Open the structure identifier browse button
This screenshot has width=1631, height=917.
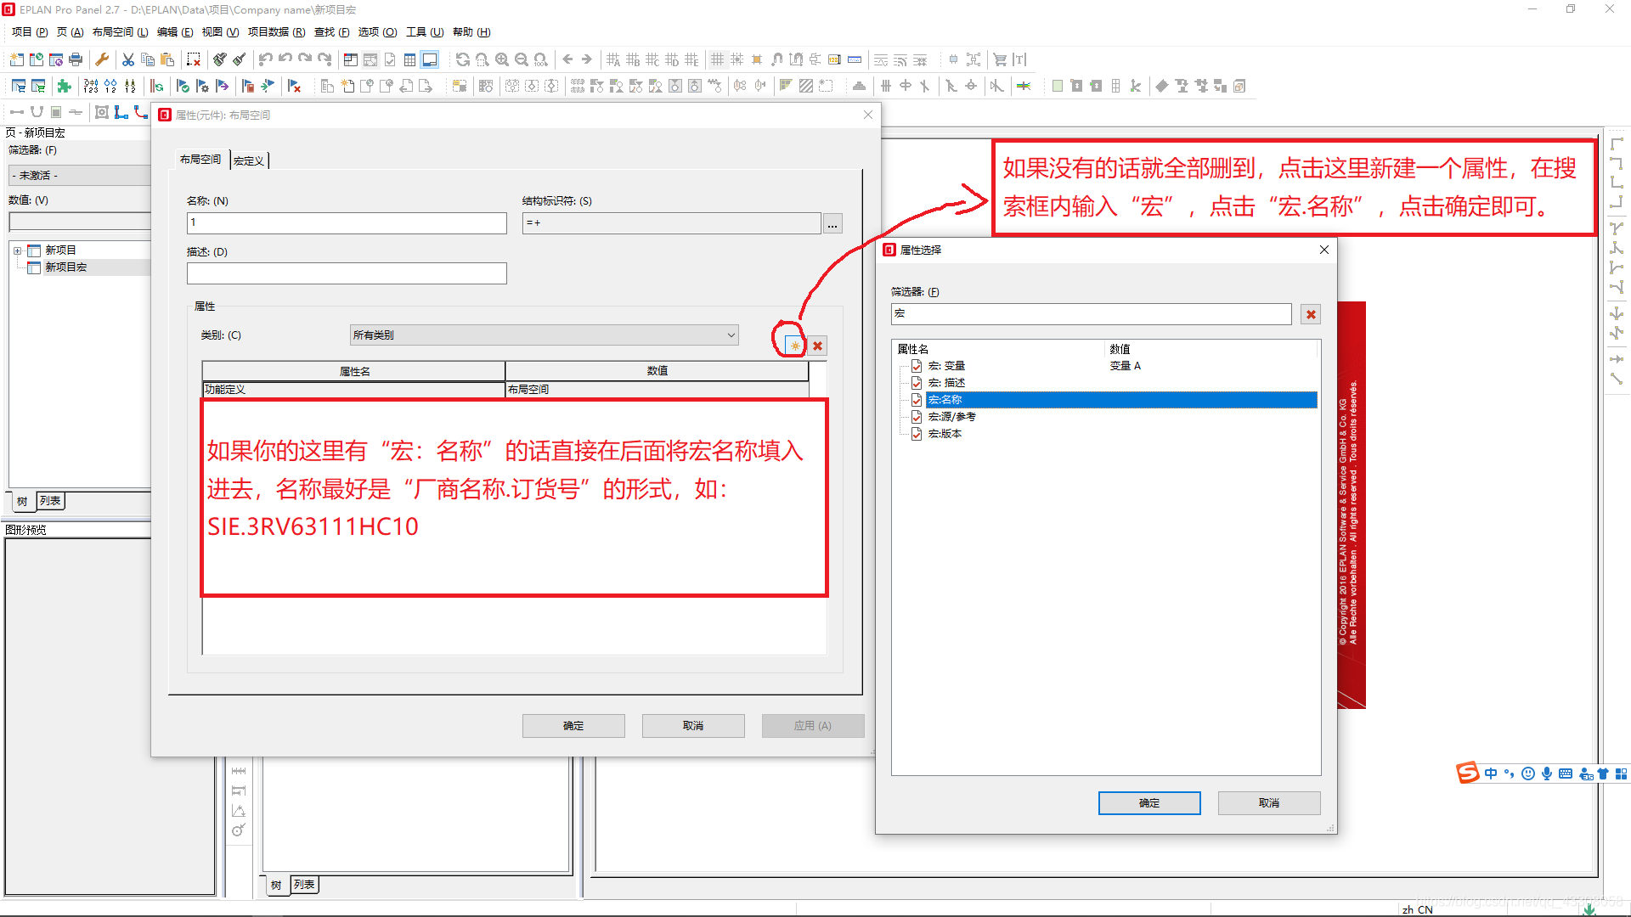[x=832, y=223]
